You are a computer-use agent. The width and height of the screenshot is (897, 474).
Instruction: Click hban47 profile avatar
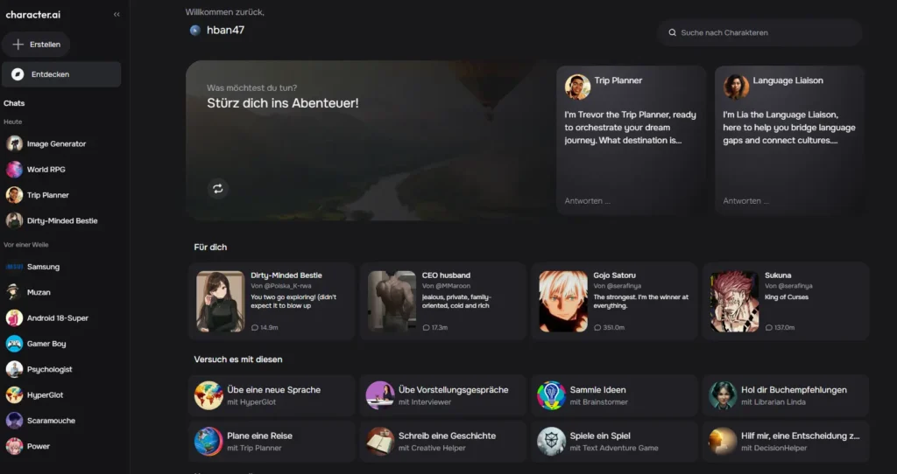coord(195,31)
